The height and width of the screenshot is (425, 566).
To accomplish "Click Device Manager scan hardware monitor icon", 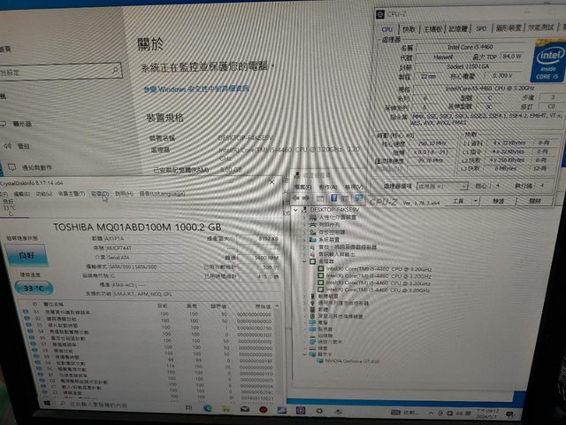I will pyautogui.click(x=359, y=198).
